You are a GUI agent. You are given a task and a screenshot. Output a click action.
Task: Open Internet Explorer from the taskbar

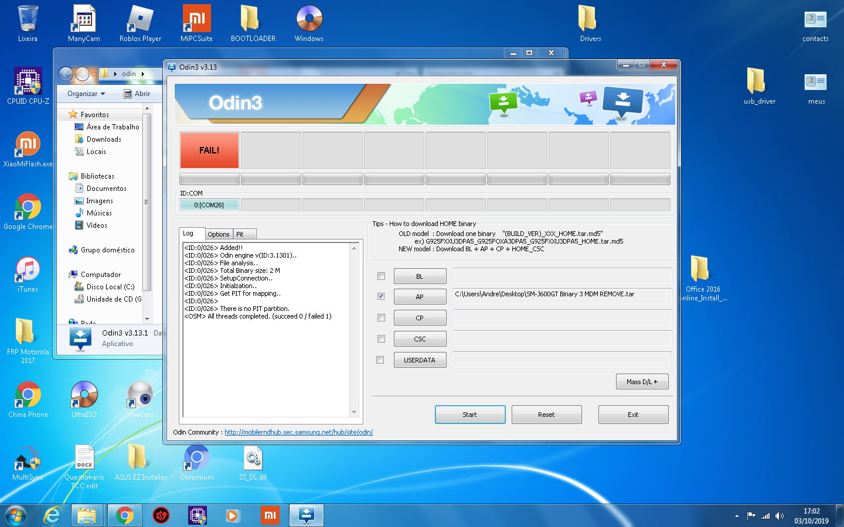52,515
